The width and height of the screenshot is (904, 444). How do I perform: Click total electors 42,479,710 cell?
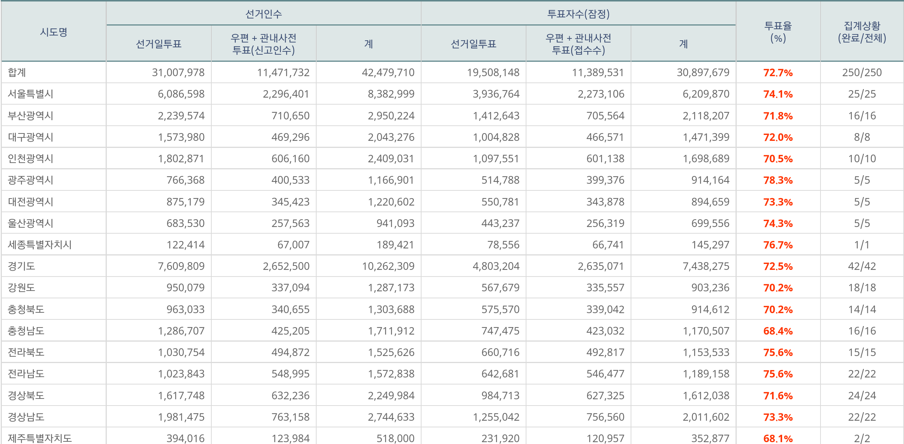(388, 72)
